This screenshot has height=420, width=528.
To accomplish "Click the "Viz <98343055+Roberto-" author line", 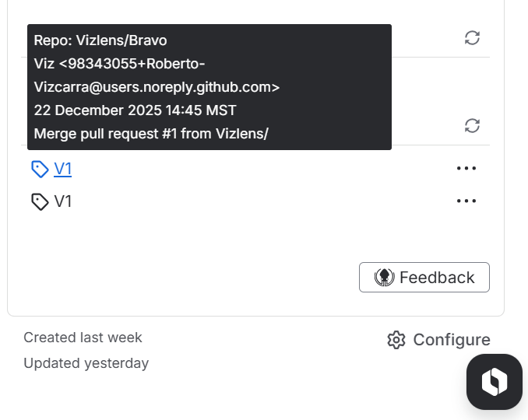I will pyautogui.click(x=120, y=64).
